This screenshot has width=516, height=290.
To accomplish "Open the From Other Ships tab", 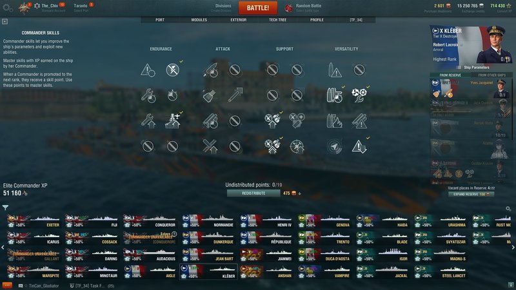I will pyautogui.click(x=491, y=75).
